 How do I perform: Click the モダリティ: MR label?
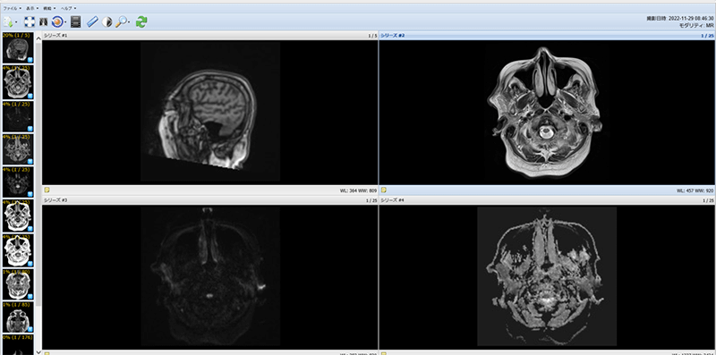tap(696, 26)
